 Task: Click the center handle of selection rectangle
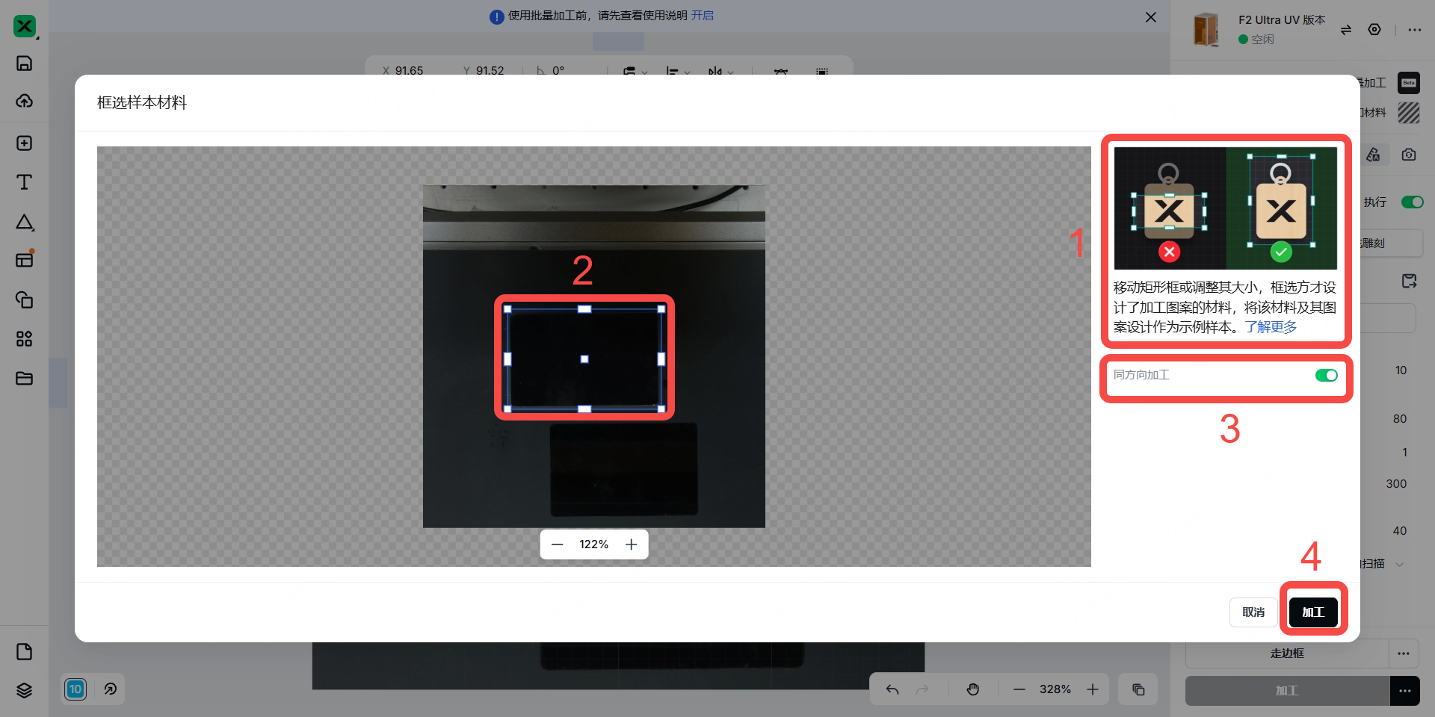coord(584,359)
